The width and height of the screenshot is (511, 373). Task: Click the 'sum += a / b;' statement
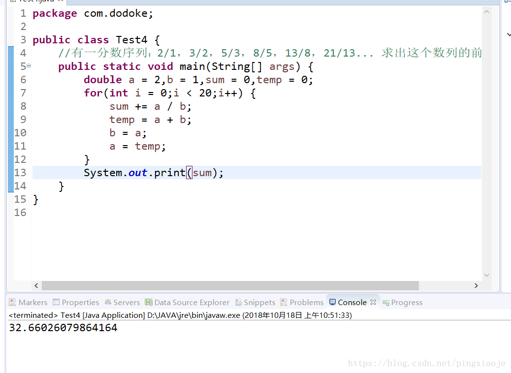pos(150,106)
